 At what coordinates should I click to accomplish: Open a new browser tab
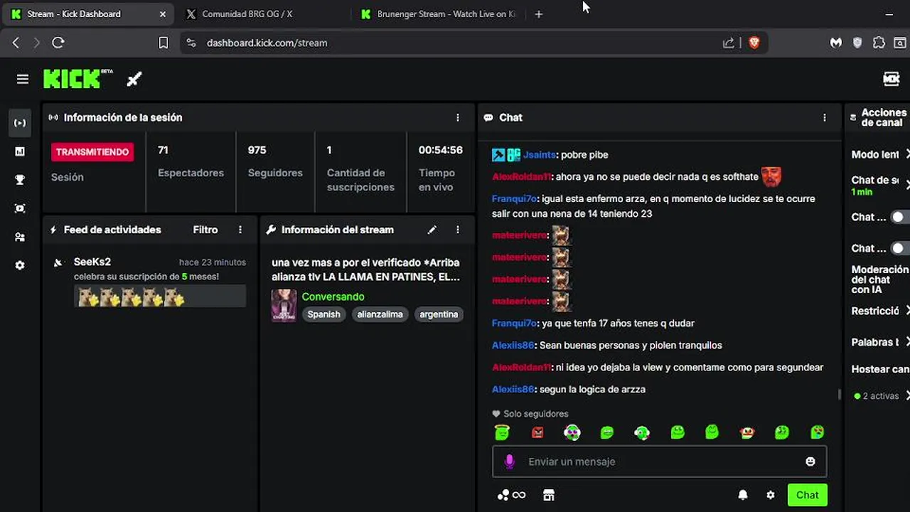pyautogui.click(x=539, y=14)
